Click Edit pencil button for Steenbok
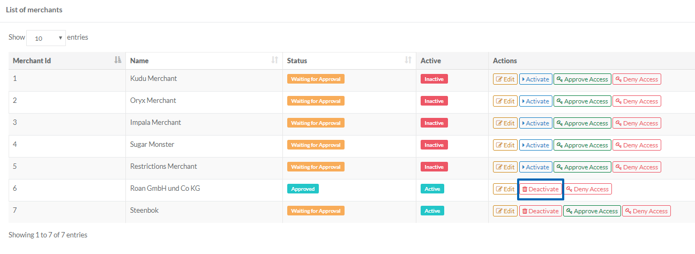 coord(505,211)
